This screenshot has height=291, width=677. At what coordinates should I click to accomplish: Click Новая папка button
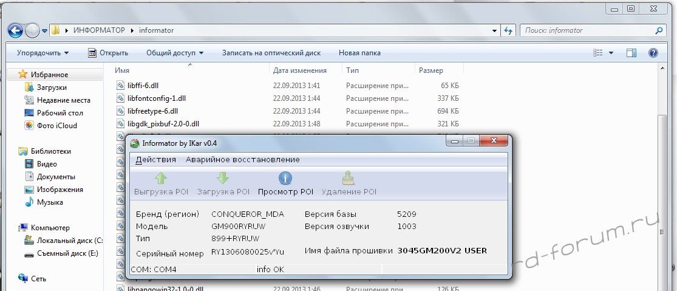click(359, 53)
